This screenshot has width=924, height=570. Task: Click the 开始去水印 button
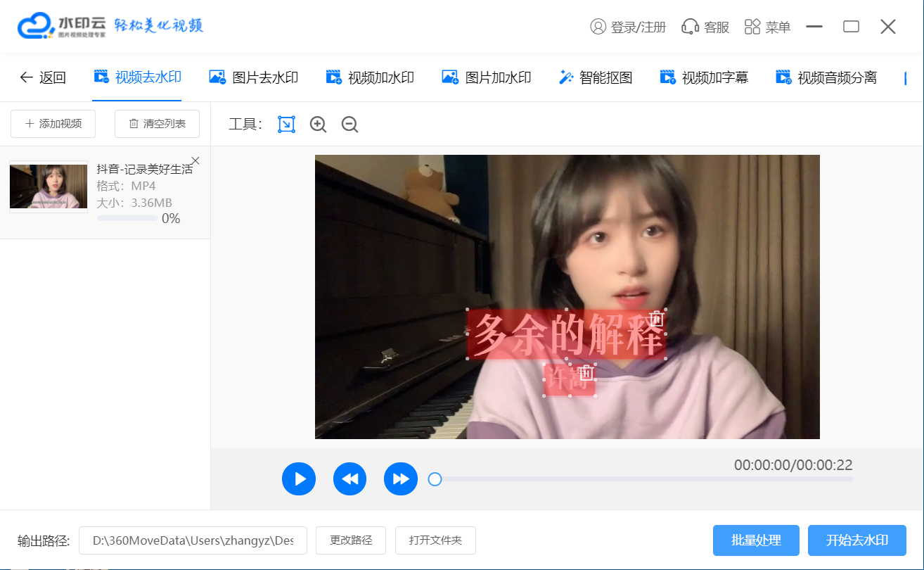(x=857, y=540)
